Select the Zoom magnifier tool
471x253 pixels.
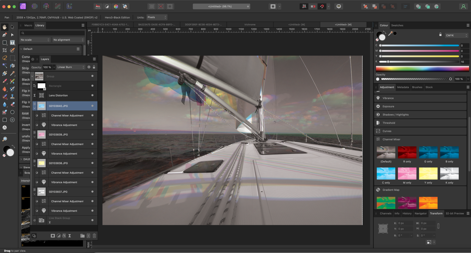(5, 139)
